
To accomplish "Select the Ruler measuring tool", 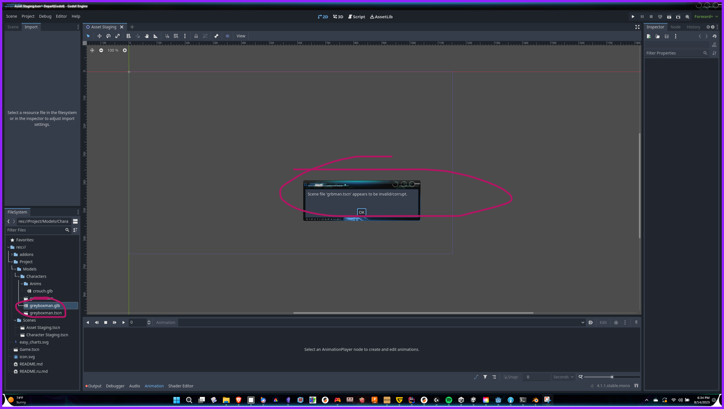I will tap(155, 36).
